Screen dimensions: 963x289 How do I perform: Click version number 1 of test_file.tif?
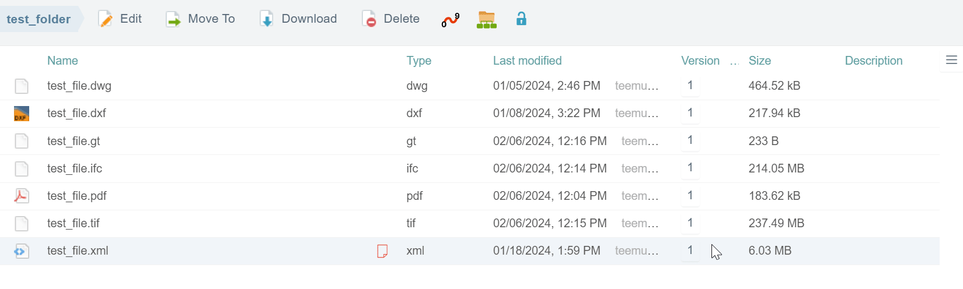(x=690, y=223)
